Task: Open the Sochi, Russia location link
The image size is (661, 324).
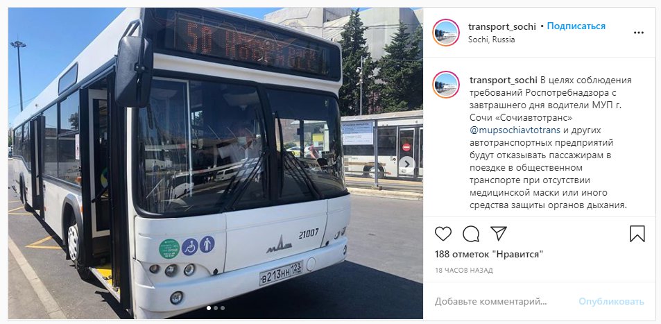Action: [x=492, y=40]
